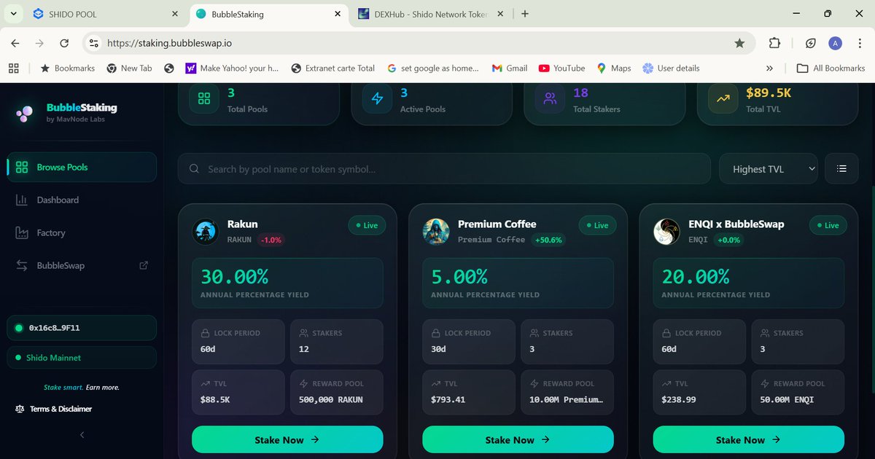The width and height of the screenshot is (875, 459).
Task: Open the Chrome three-dot menu
Action: pyautogui.click(x=860, y=44)
